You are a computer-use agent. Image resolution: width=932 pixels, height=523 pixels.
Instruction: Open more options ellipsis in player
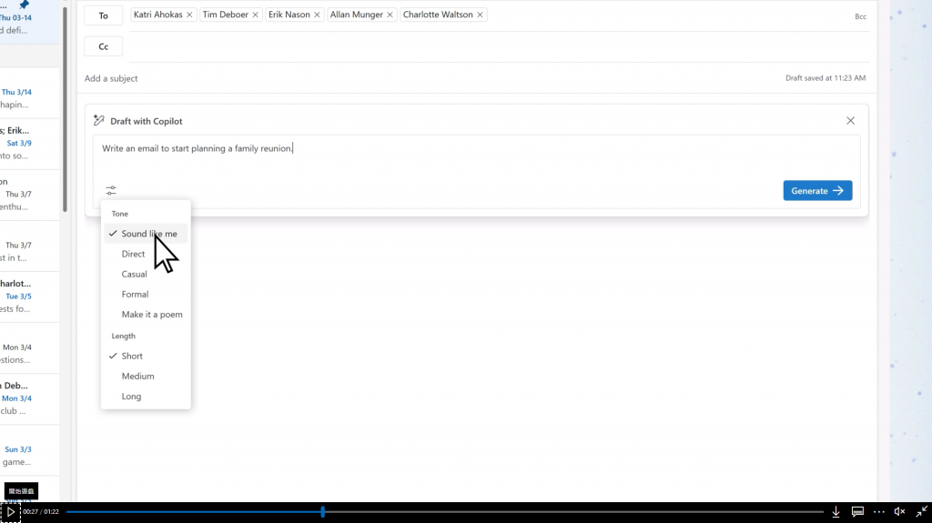pyautogui.click(x=879, y=512)
